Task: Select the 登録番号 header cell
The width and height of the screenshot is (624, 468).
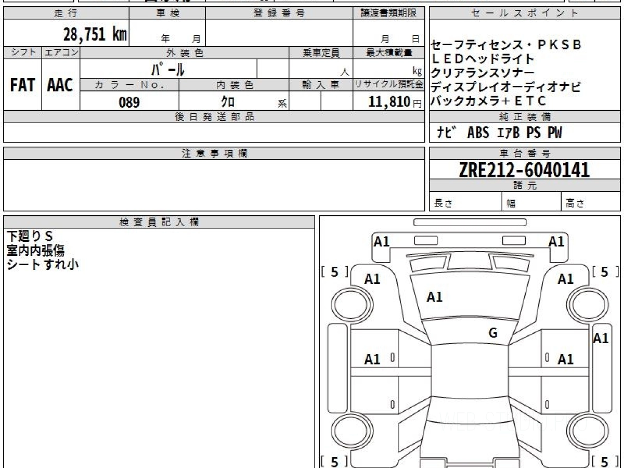Action: tap(279, 14)
